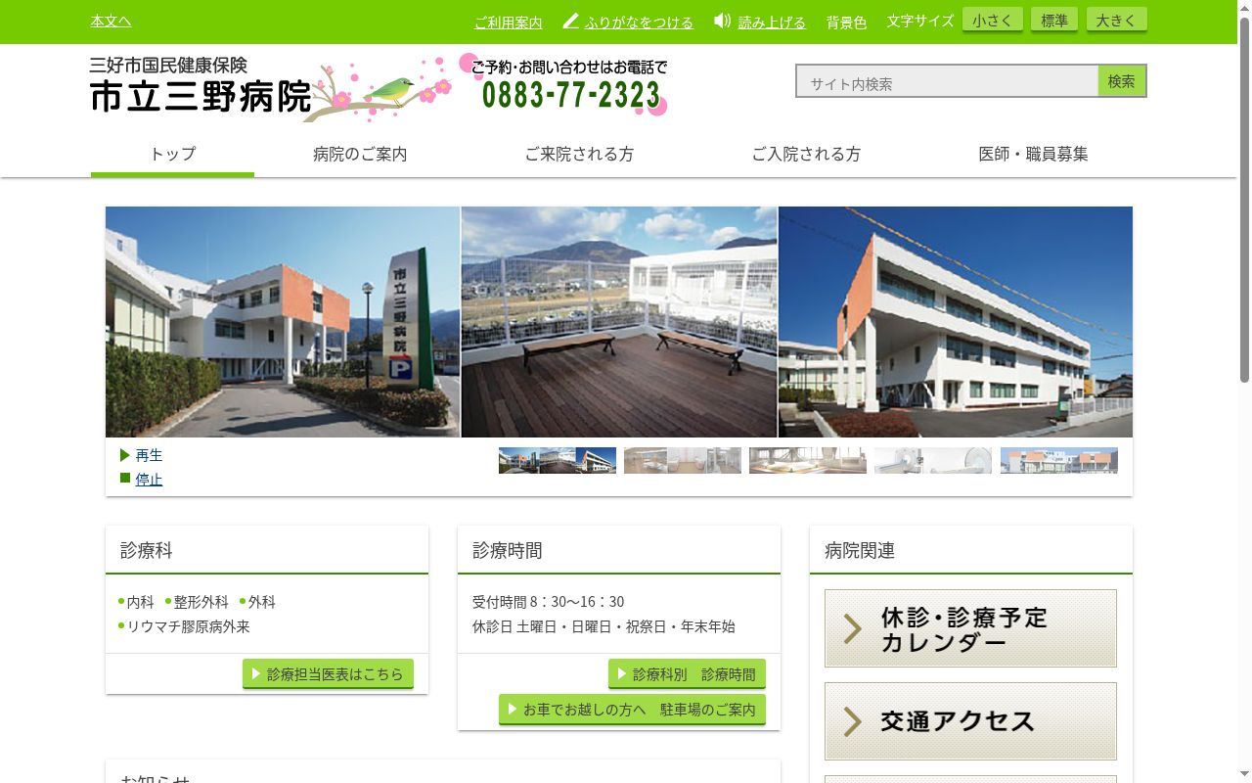Open the ご利用案内 link
1252x783 pixels.
(x=508, y=22)
